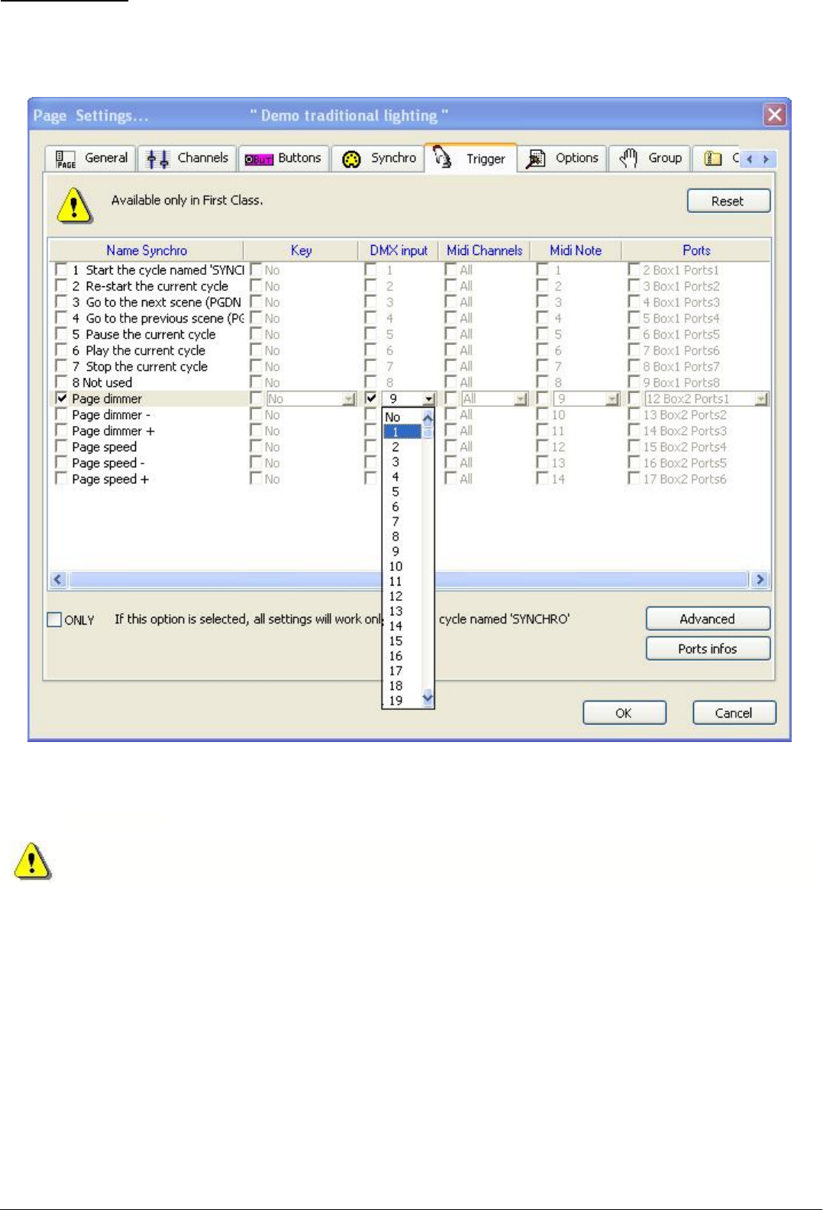Viewport: 823px width, 1210px height.
Task: Uncheck the Page dimmer checkbox
Action: 61,398
